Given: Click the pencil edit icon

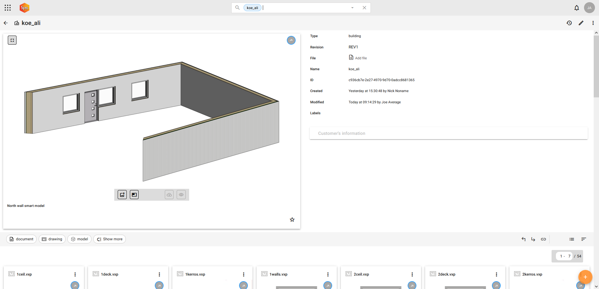Looking at the screenshot, I should (x=581, y=23).
